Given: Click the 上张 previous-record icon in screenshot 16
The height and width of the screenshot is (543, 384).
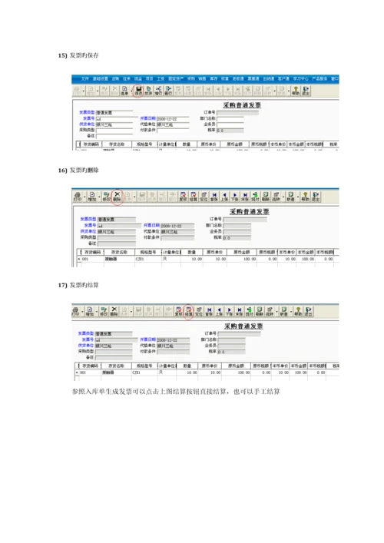Looking at the screenshot, I should click(224, 197).
